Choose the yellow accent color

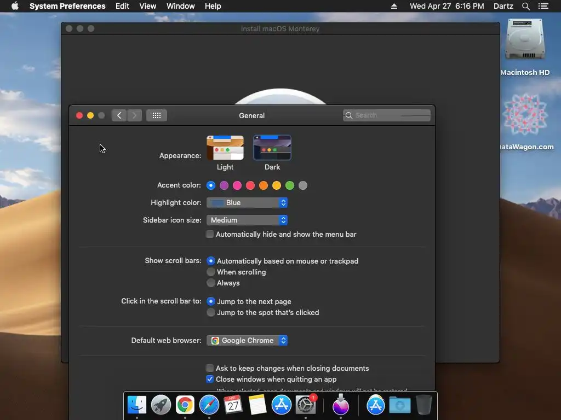pos(277,185)
